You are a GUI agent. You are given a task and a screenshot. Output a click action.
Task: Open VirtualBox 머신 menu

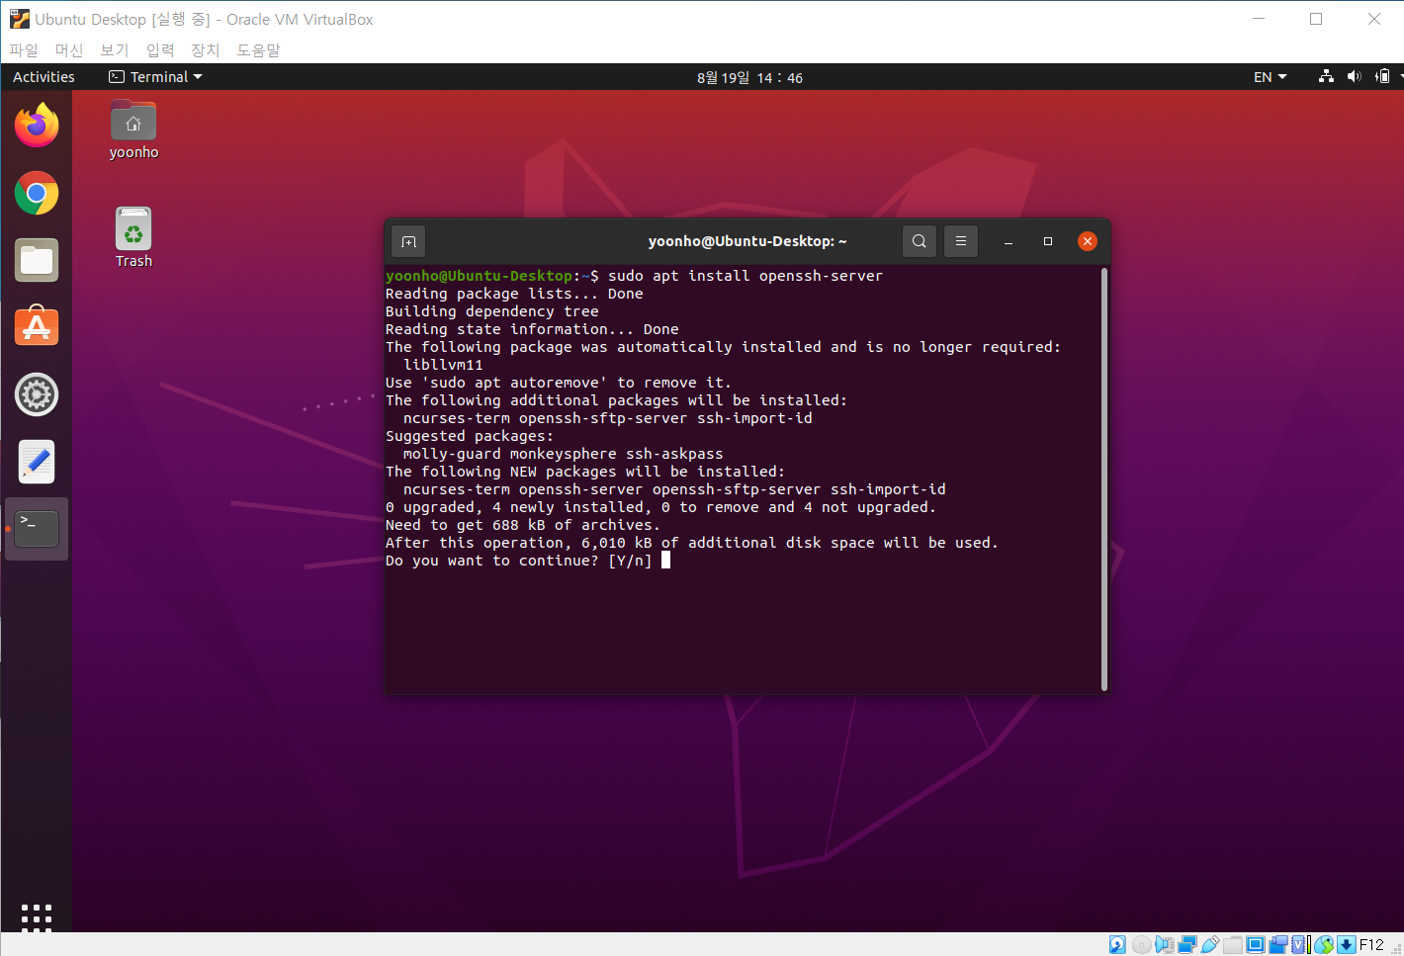point(69,49)
